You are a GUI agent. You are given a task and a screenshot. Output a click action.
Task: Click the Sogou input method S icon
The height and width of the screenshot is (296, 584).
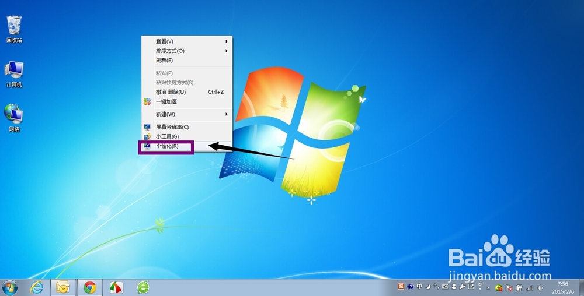(401, 287)
